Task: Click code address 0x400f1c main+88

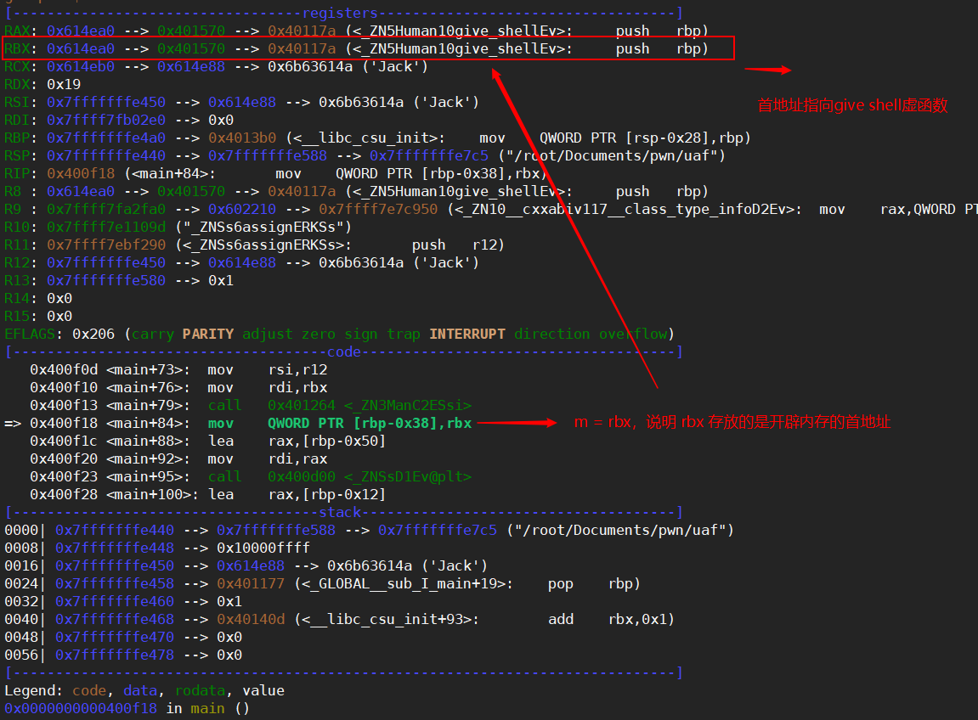Action: tap(64, 442)
